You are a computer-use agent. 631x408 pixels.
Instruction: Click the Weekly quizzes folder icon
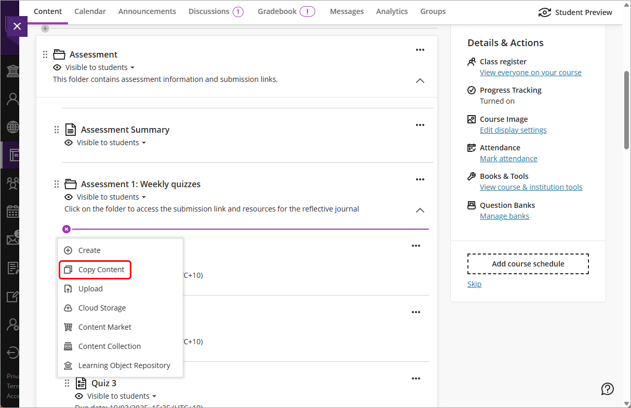[71, 184]
